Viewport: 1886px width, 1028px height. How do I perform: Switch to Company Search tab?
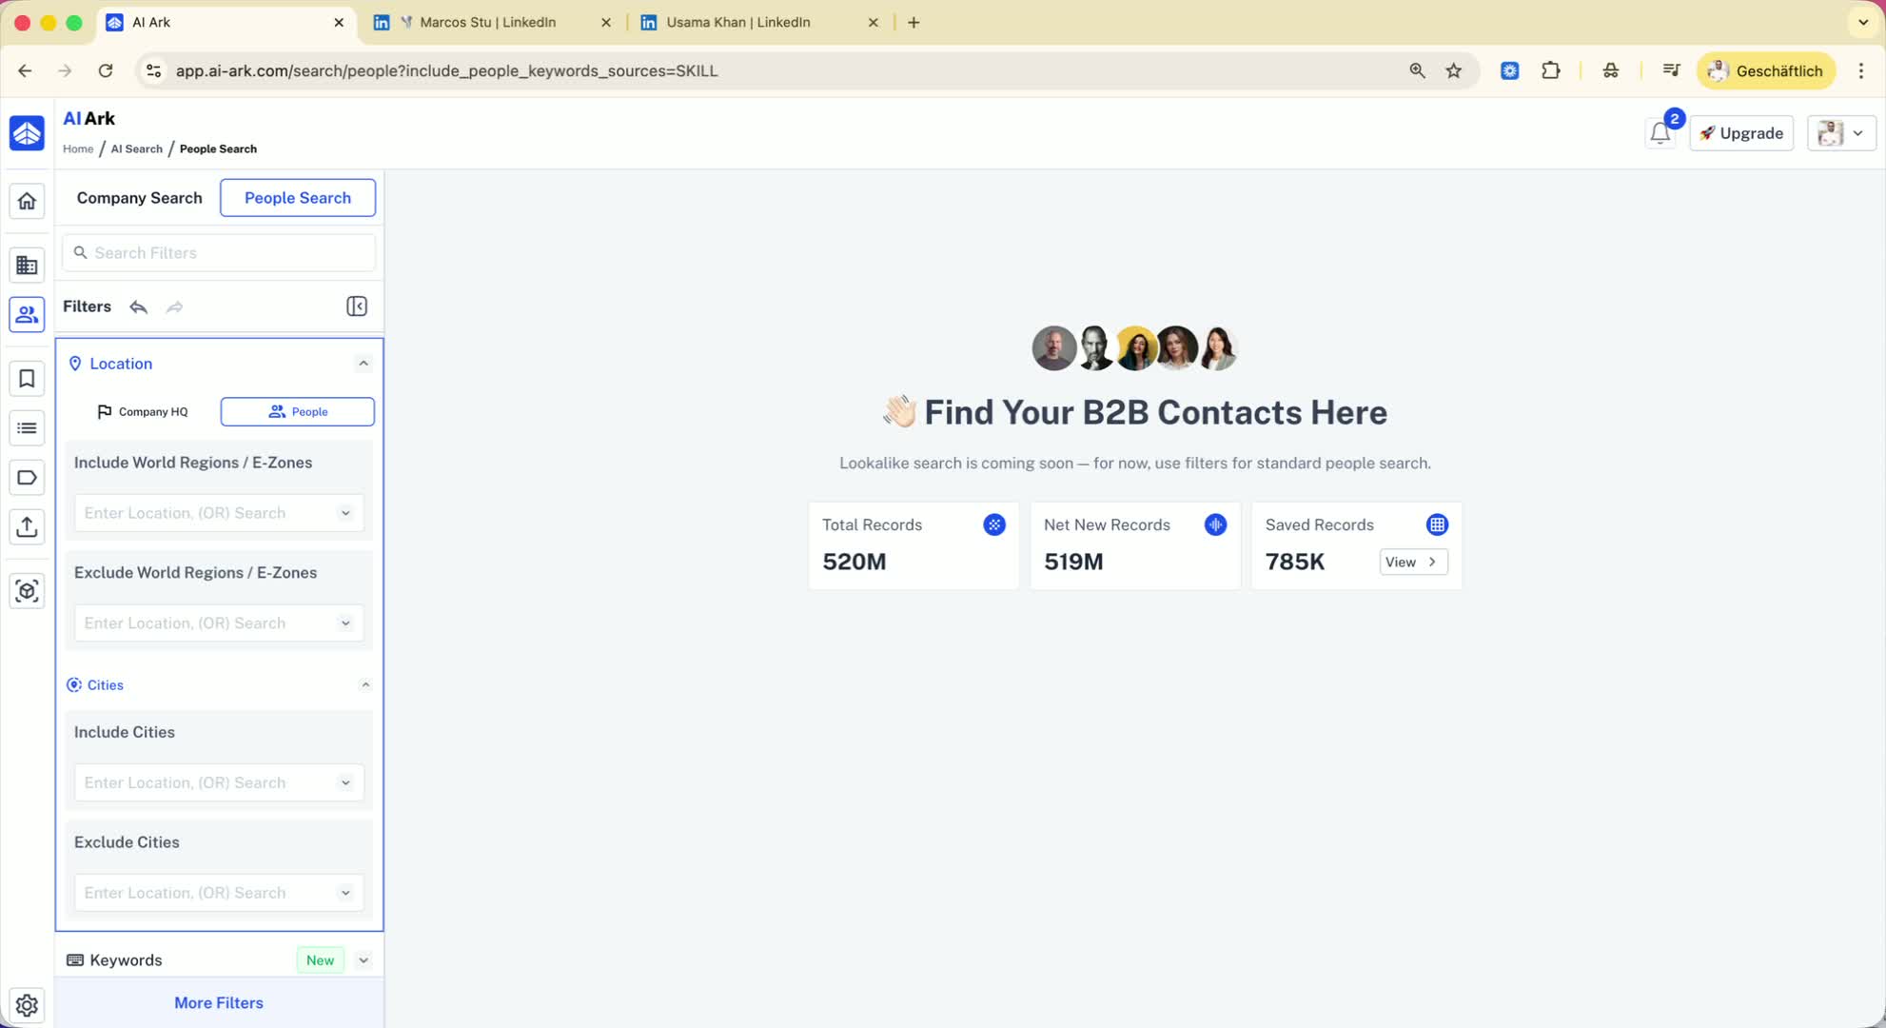pyautogui.click(x=139, y=198)
